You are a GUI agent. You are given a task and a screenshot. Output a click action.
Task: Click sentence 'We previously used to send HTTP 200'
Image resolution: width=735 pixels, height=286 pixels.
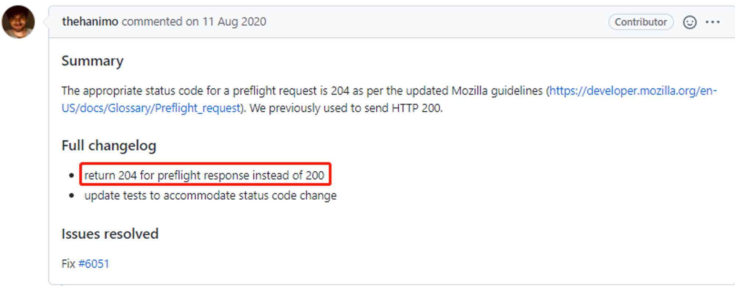coord(346,108)
